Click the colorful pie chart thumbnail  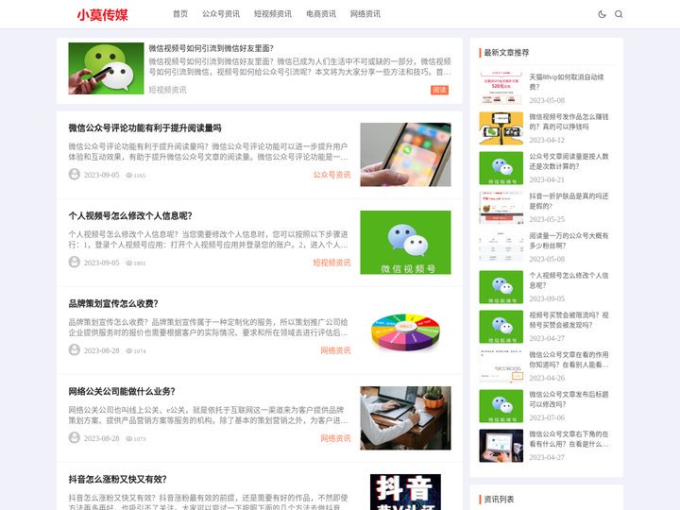tap(405, 331)
